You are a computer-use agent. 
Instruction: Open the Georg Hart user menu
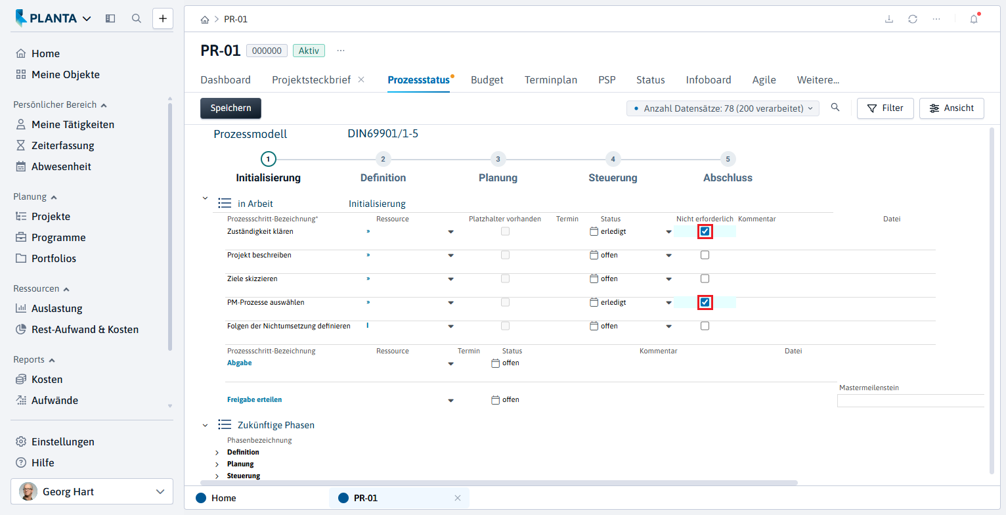pyautogui.click(x=92, y=491)
